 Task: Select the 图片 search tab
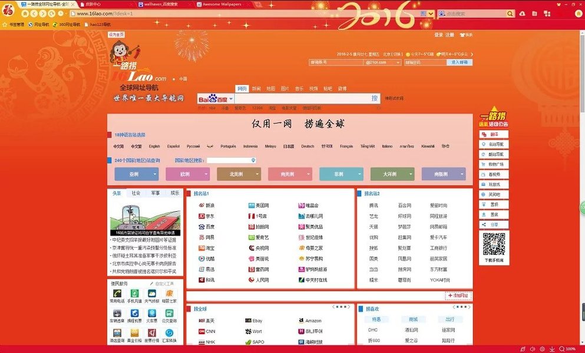tap(285, 89)
